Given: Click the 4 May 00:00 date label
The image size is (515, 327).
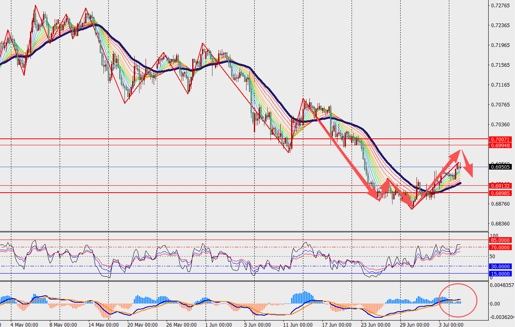Looking at the screenshot, I should (x=25, y=324).
